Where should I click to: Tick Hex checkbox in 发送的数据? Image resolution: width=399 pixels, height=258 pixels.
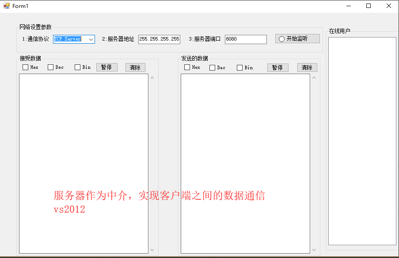[187, 67]
